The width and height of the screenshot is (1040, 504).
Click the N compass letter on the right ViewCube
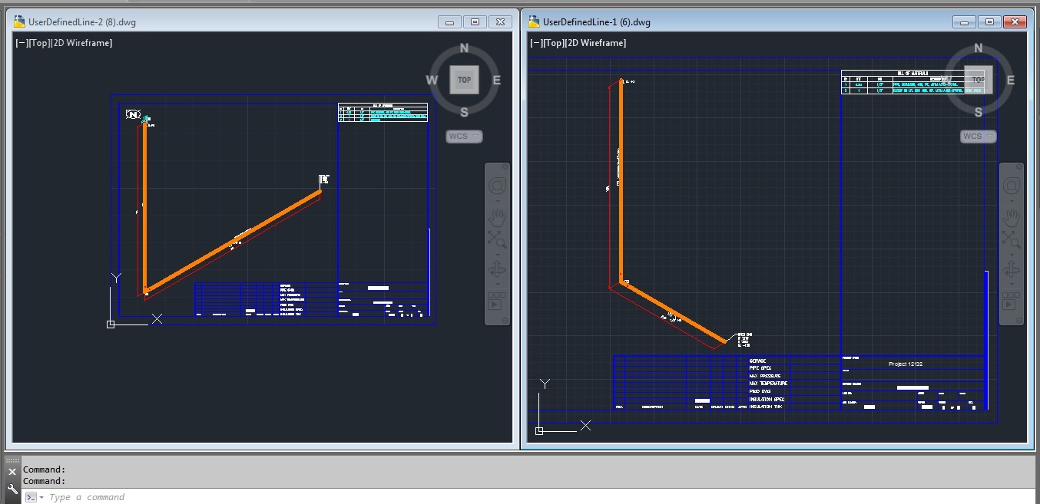click(x=978, y=48)
